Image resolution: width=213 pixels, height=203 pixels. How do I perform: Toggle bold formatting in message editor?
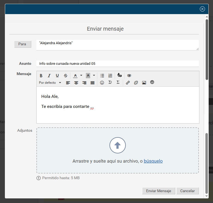[41, 76]
